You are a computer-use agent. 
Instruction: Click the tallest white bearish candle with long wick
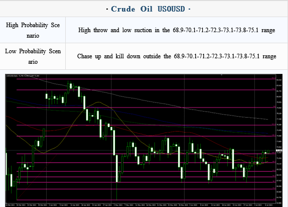[117, 168]
